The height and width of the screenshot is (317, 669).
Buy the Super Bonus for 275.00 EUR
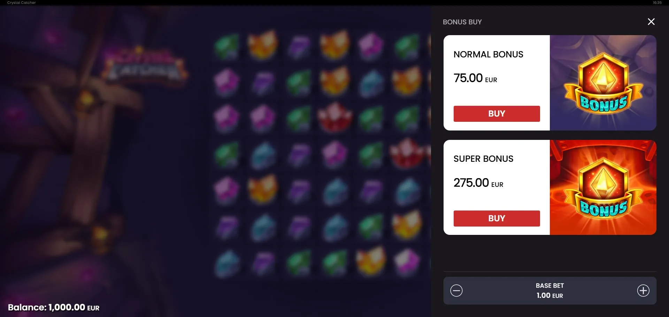click(x=497, y=219)
